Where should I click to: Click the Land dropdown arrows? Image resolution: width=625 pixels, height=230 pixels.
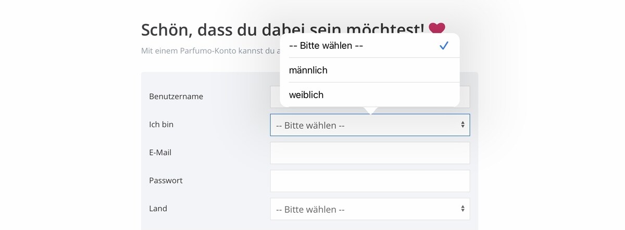[463, 209]
